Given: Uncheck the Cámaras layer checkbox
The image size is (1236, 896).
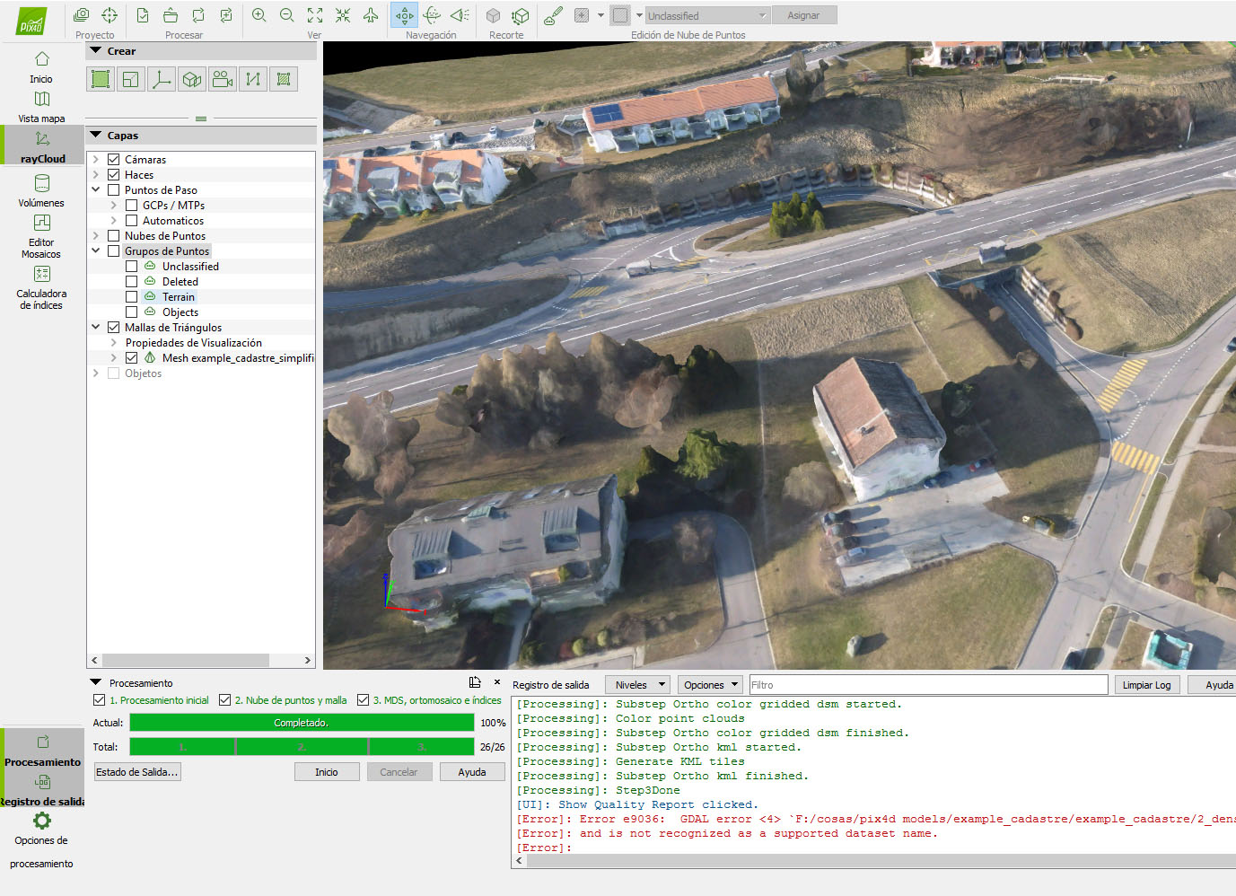Looking at the screenshot, I should pos(114,160).
